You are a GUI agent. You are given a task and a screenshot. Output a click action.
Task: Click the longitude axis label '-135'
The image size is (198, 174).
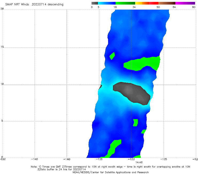tap(99, 159)
